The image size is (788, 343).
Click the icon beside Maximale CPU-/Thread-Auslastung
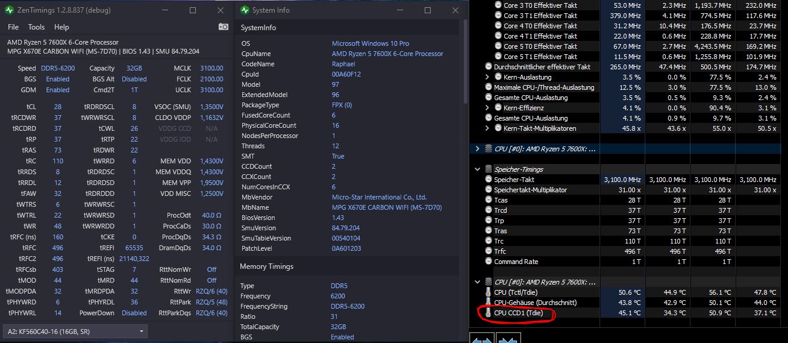pyautogui.click(x=489, y=87)
